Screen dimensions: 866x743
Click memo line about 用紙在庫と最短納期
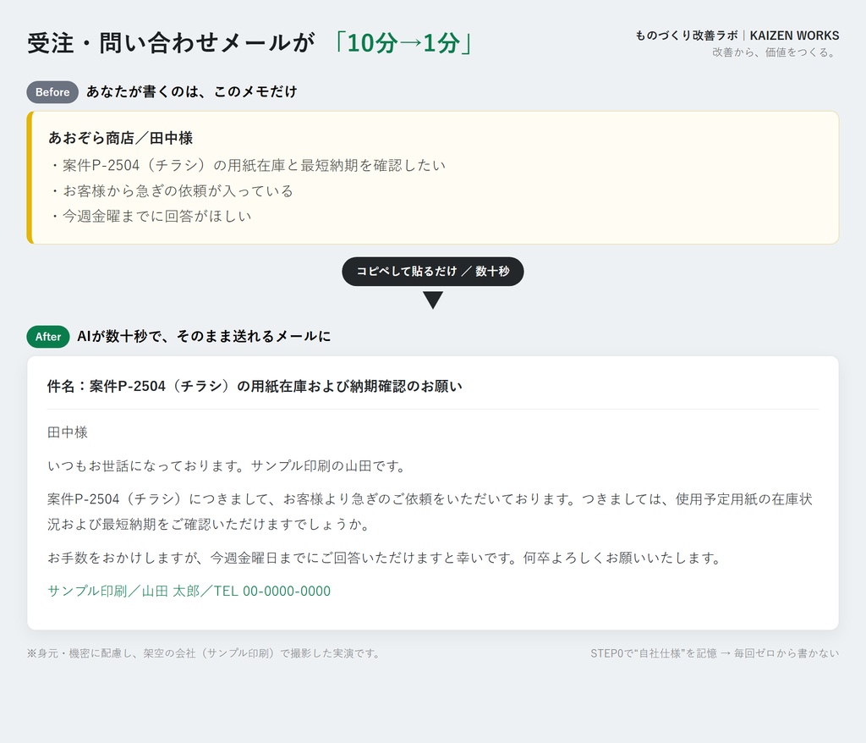pos(248,165)
